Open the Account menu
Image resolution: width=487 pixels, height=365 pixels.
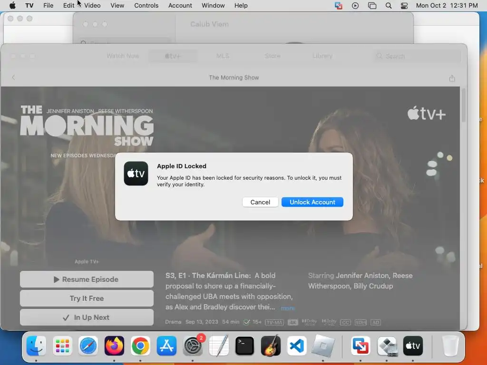180,6
